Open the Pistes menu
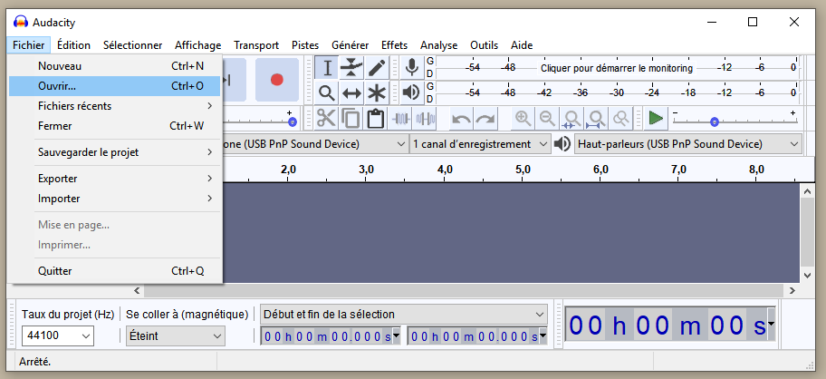This screenshot has height=379, width=826. pos(305,45)
